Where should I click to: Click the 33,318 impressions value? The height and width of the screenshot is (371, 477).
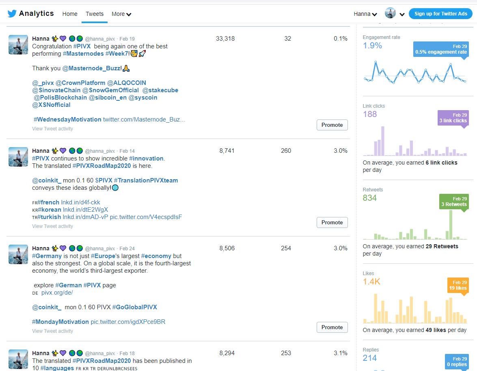225,39
